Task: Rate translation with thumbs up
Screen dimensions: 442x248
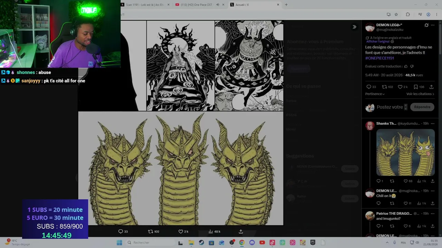Action: (x=406, y=66)
